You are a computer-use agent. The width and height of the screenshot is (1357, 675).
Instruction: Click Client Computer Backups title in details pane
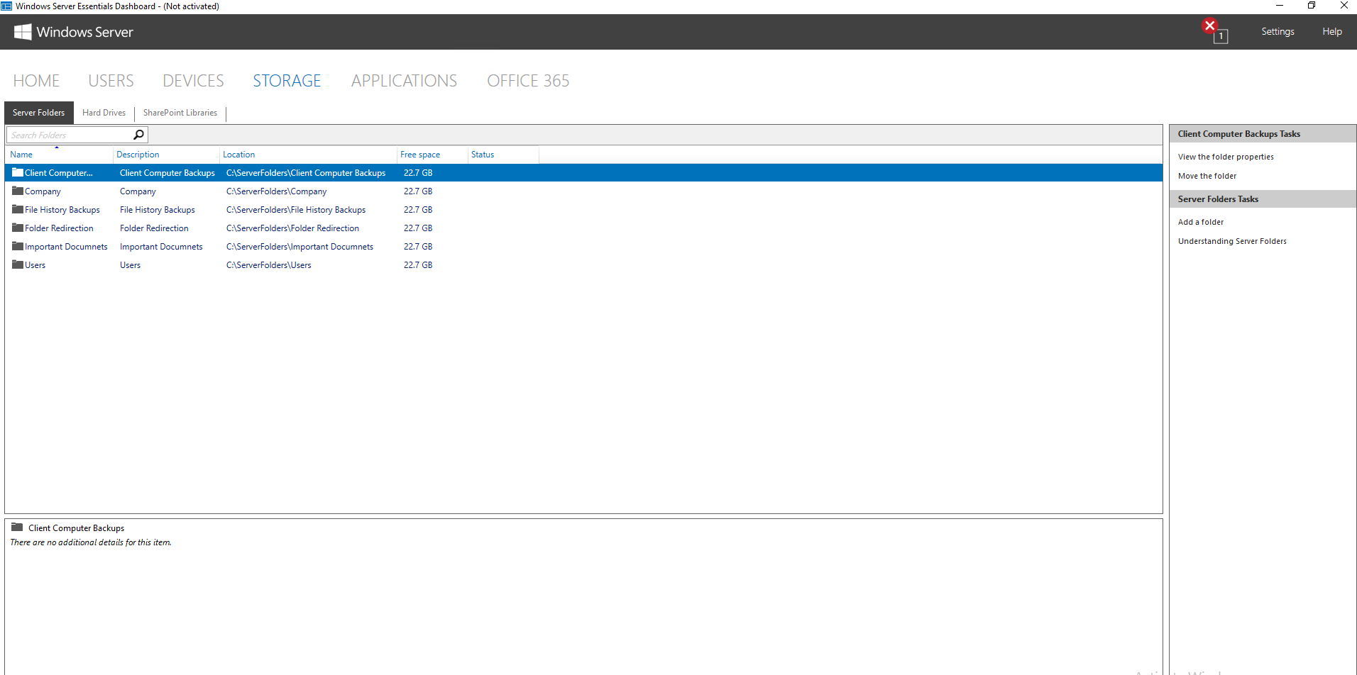pos(76,528)
